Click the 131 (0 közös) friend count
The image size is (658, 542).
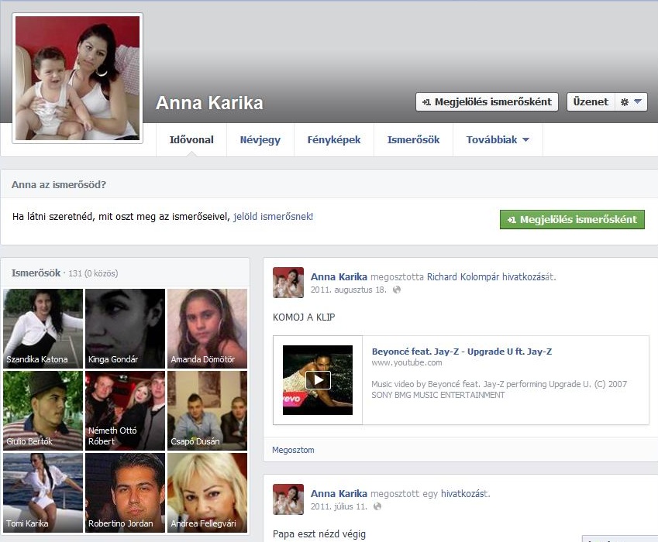click(93, 273)
